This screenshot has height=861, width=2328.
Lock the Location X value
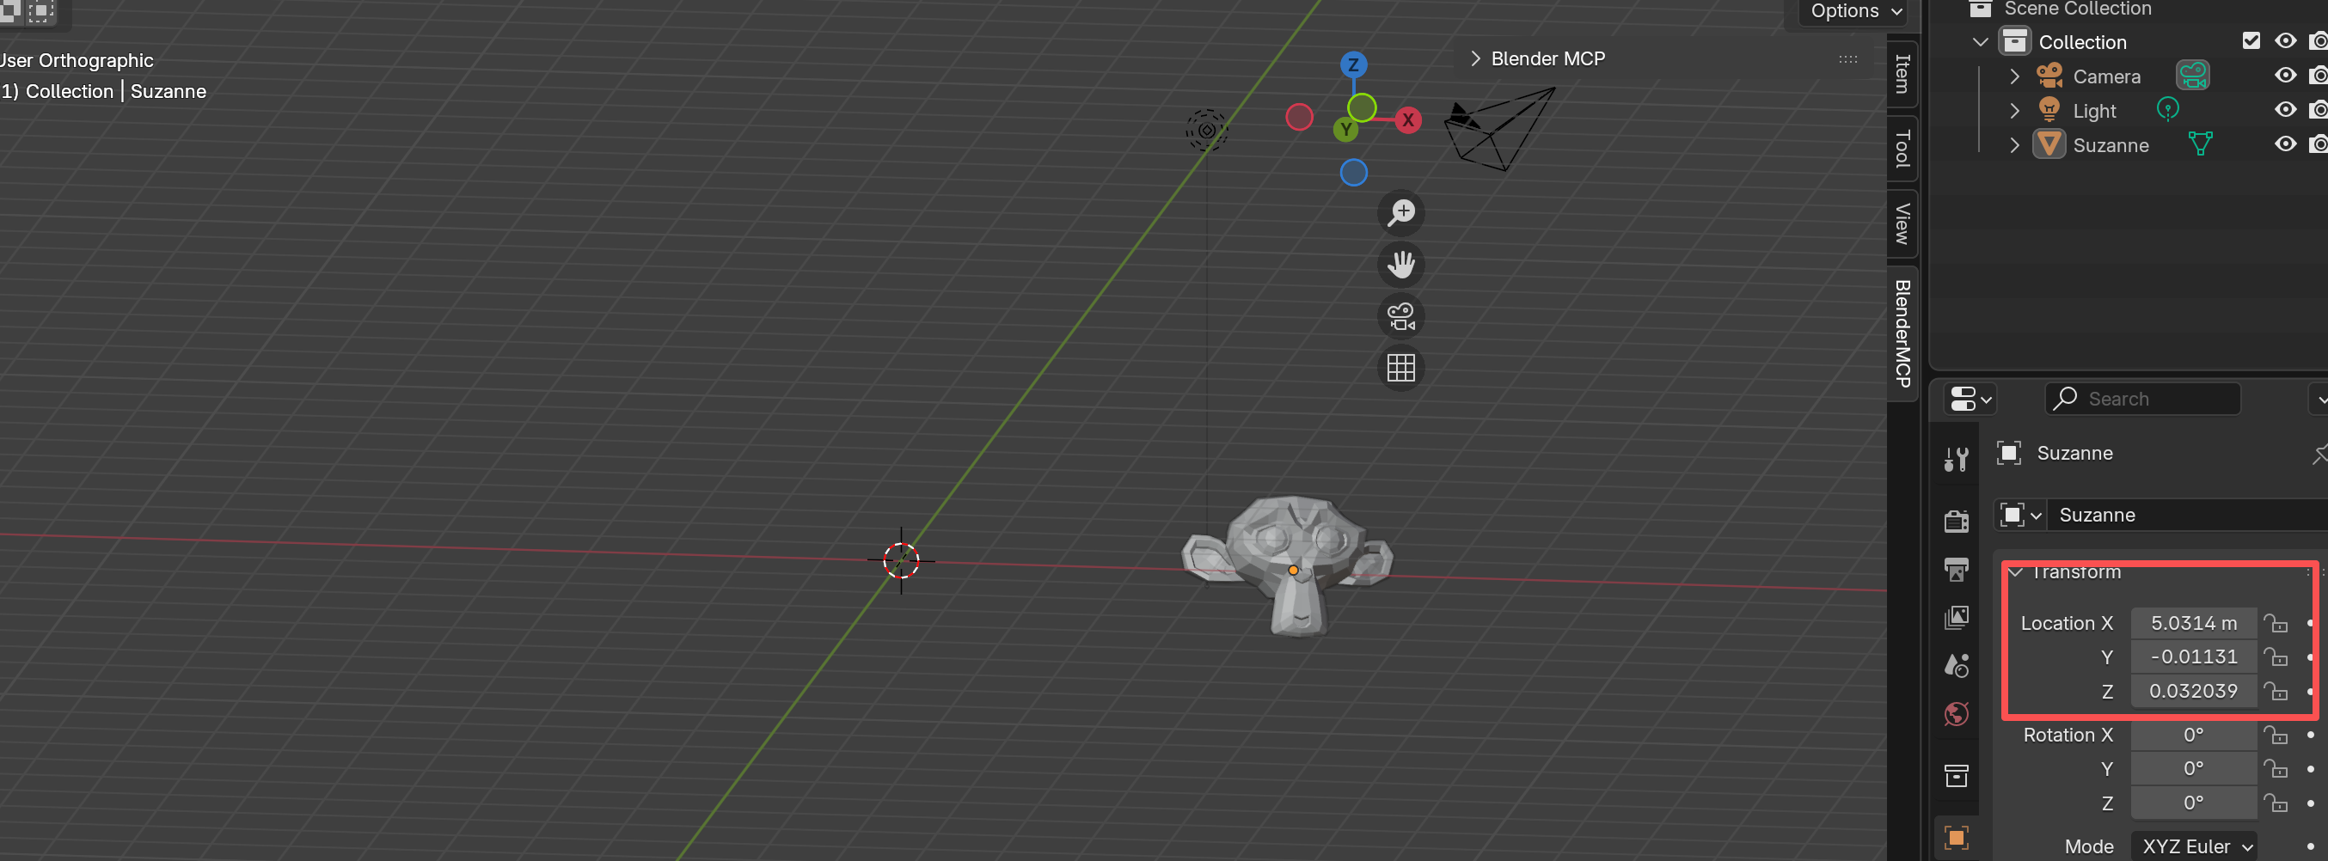[2276, 622]
